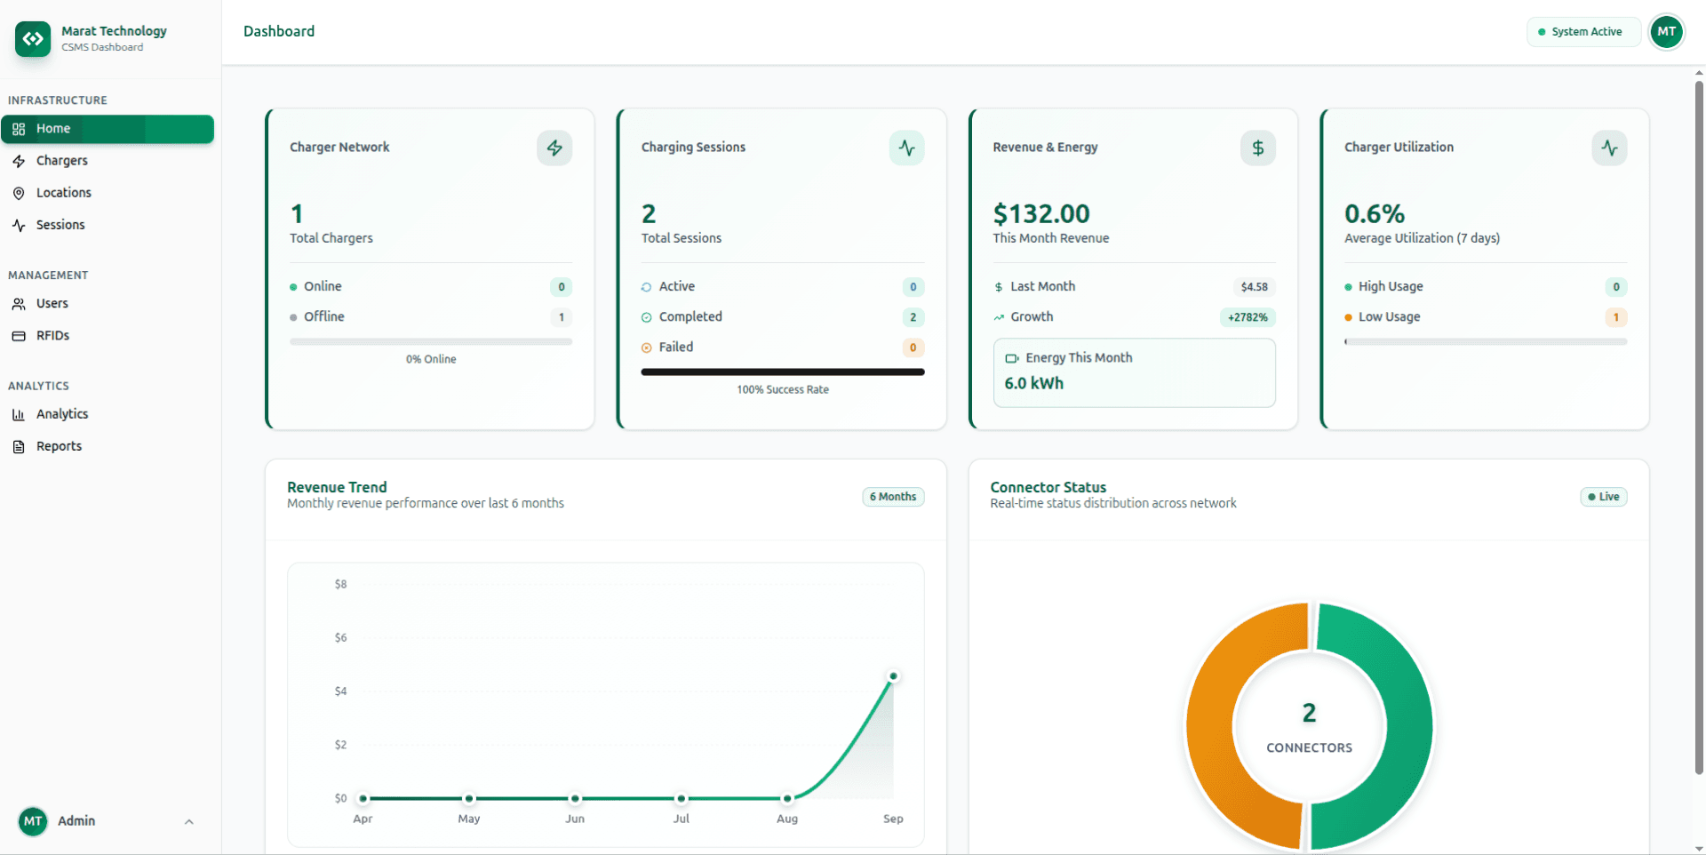Click the Chargers lightning bolt sidebar icon
This screenshot has width=1706, height=855.
(x=19, y=161)
